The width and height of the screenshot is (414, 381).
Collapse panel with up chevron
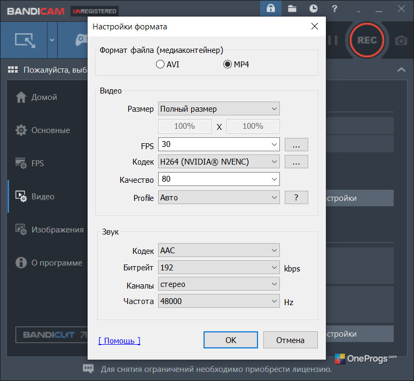tap(401, 69)
